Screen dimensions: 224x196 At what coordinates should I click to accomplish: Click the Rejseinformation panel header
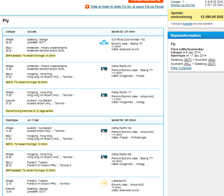tap(195, 35)
